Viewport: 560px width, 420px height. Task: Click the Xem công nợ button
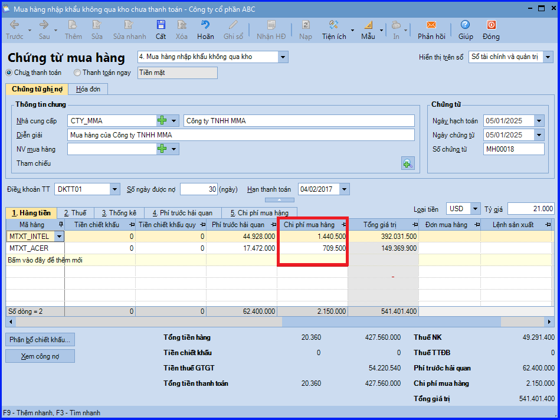40,356
